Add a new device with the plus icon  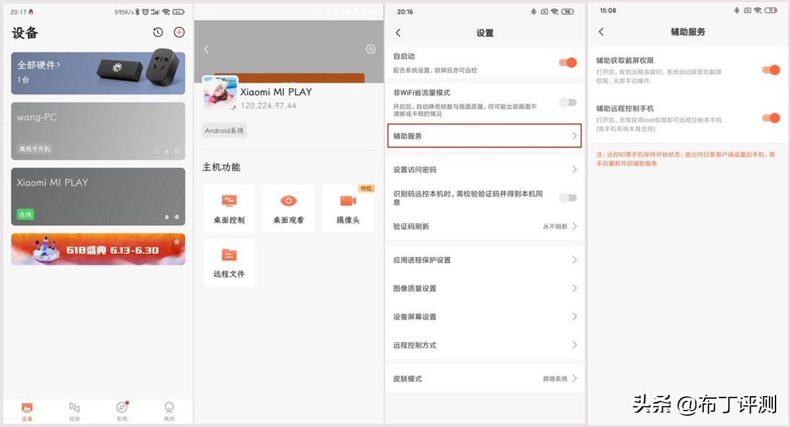pos(178,32)
